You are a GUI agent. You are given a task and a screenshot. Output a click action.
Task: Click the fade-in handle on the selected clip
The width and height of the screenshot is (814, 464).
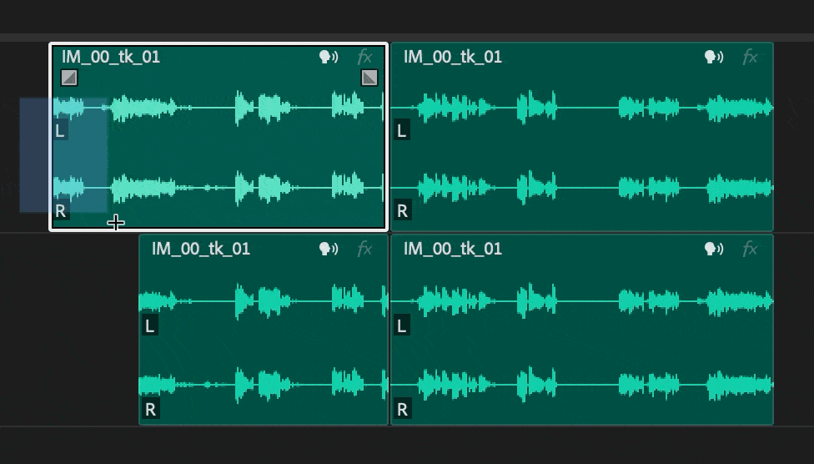click(69, 78)
